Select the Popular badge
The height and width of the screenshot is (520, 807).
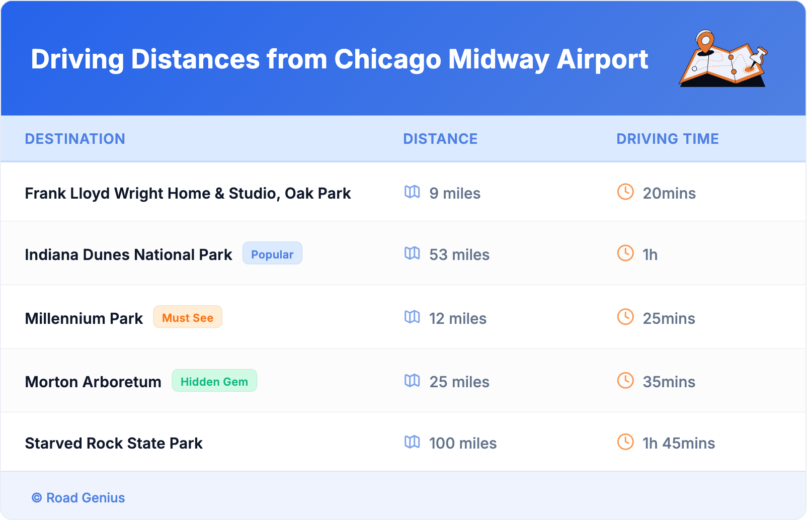(272, 253)
